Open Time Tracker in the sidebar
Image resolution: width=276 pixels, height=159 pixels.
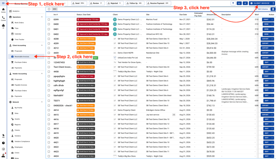[x=19, y=40]
